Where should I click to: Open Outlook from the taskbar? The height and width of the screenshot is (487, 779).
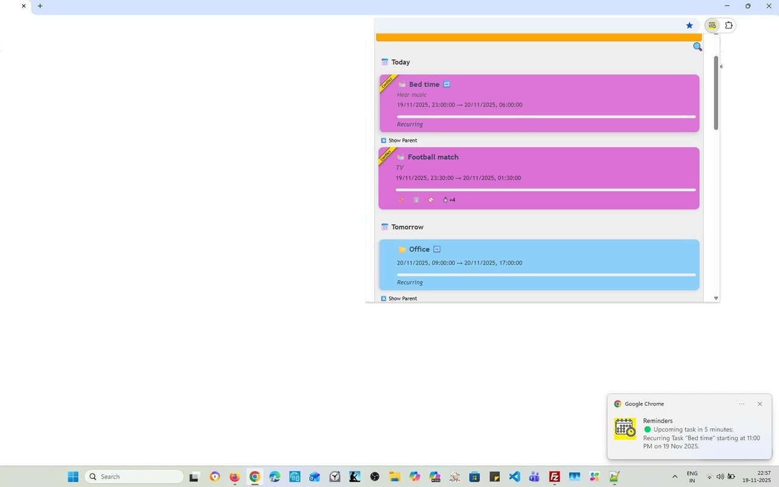click(x=315, y=477)
